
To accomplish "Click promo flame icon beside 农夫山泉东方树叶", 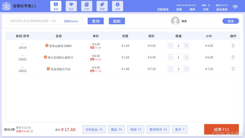I will (x=47, y=45).
